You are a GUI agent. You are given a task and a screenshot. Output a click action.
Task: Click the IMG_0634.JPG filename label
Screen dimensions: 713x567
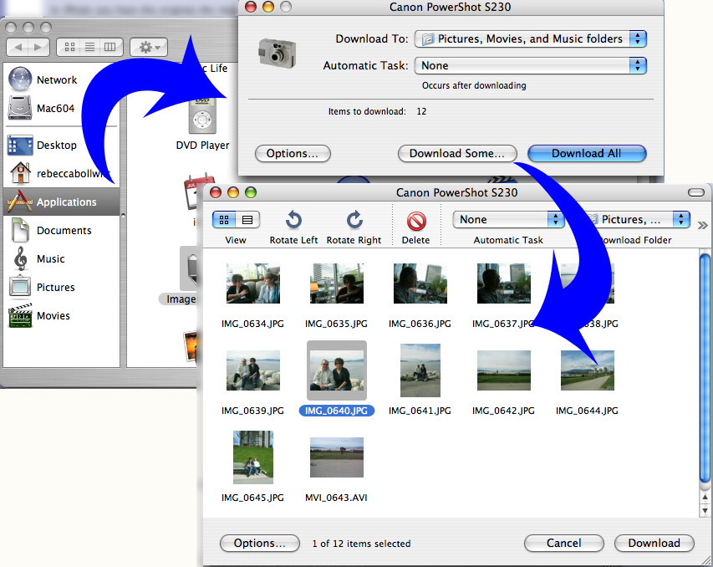[x=252, y=324]
